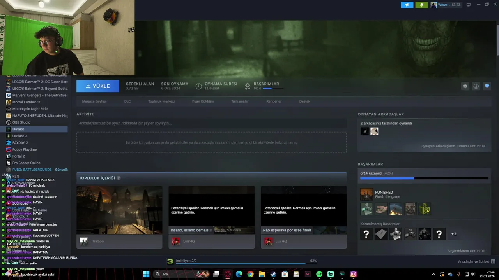Open the DLC tab
499x280 pixels.
pyautogui.click(x=127, y=101)
